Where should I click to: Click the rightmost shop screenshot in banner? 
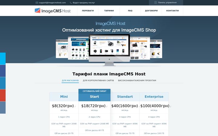coord(156,49)
